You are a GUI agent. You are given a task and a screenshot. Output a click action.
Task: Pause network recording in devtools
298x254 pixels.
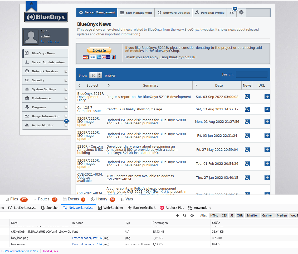tap(170, 215)
